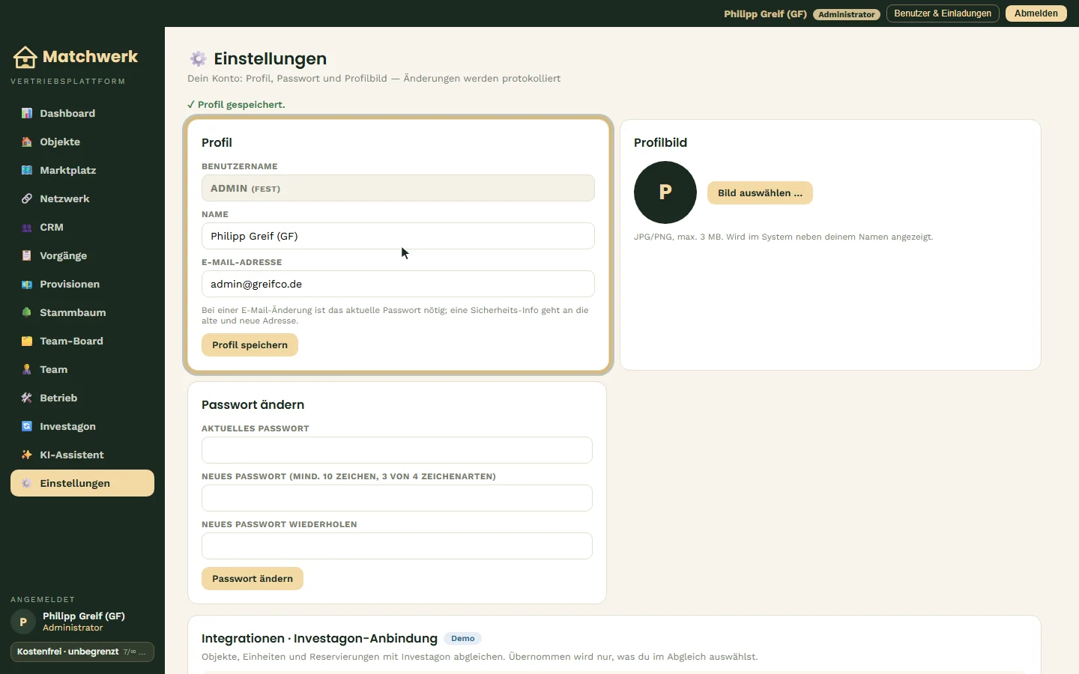Screen dimensions: 1079x674
Task: Click the gear icon beside Einstellungen heading
Action: coord(198,58)
